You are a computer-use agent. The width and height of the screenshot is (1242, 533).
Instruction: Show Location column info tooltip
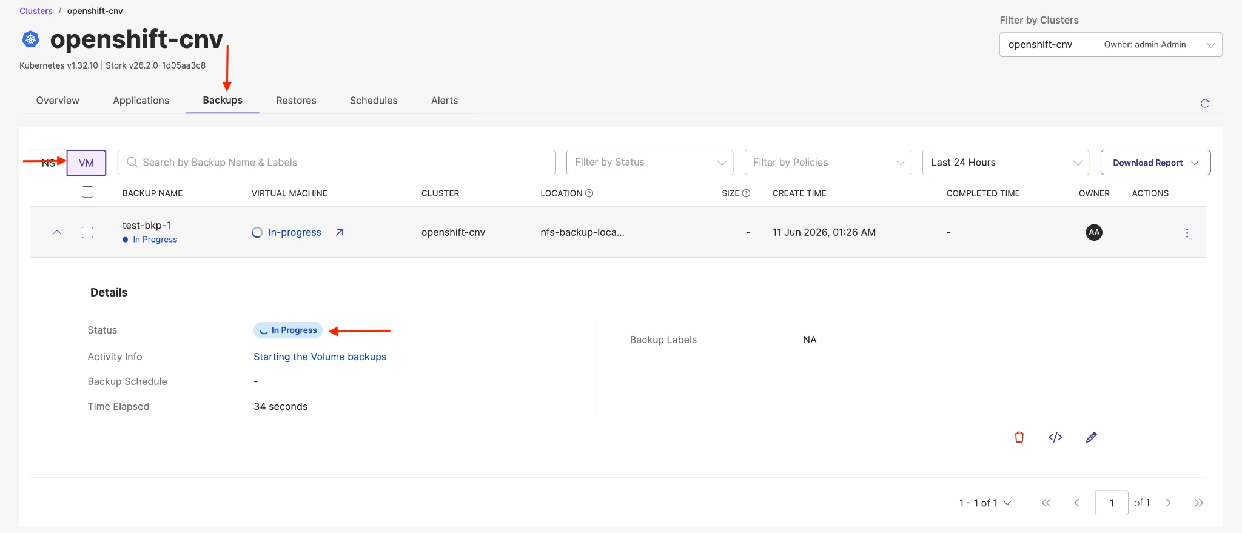[x=589, y=193]
